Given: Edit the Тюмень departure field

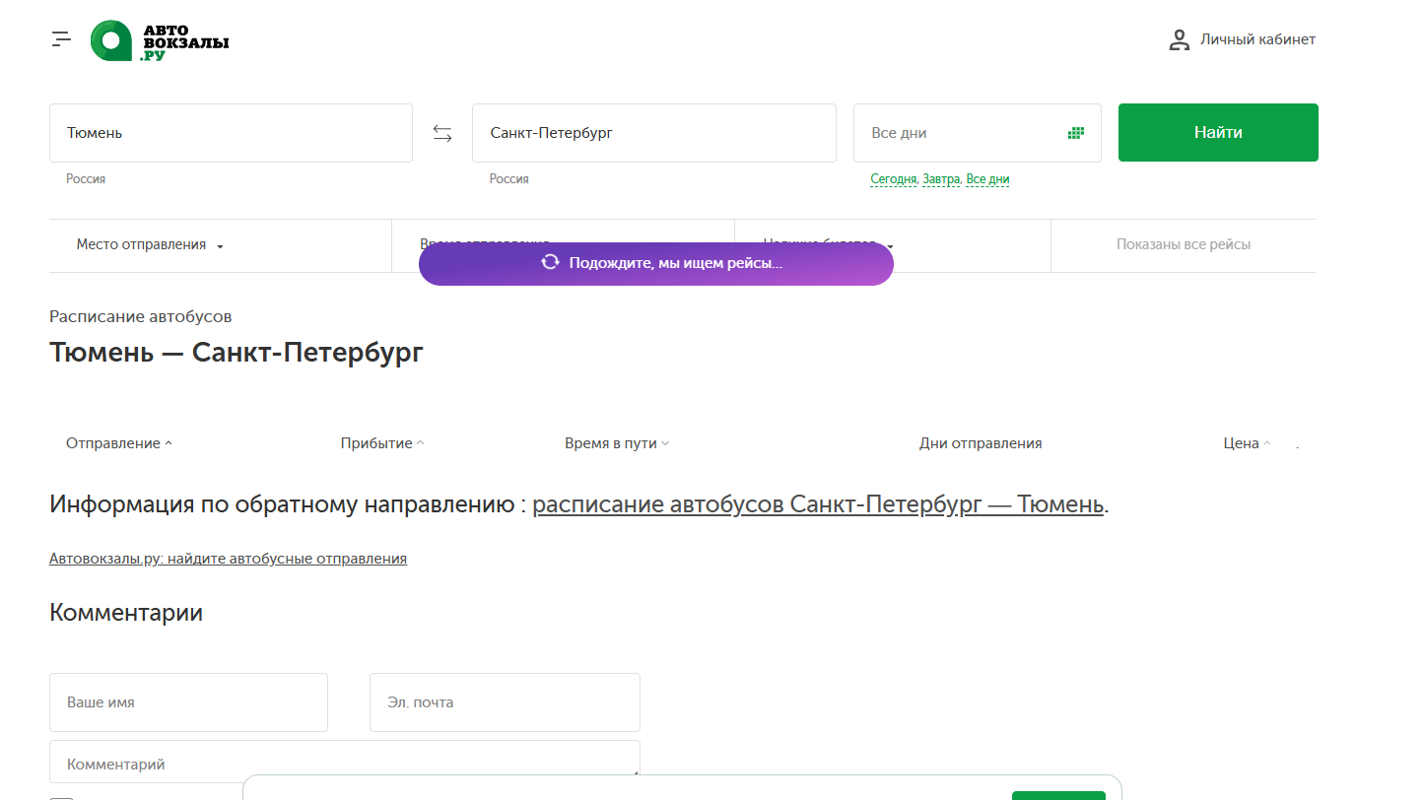Looking at the screenshot, I should click(231, 133).
